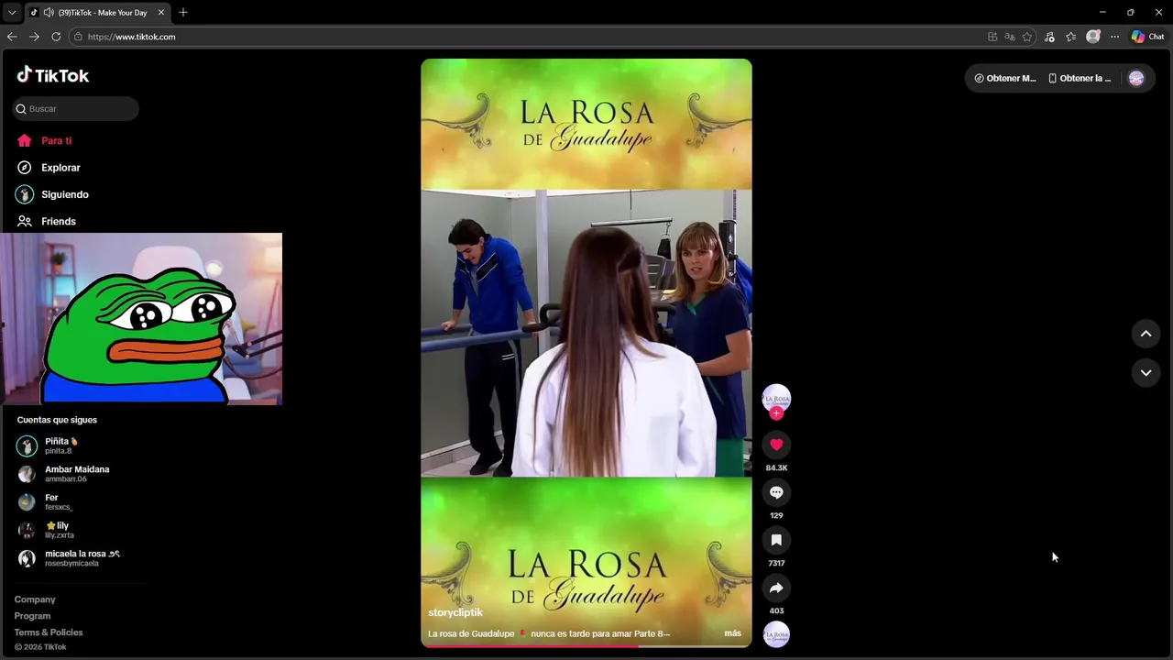Share the video via arrow icon
Screen dimensions: 1173x660
pos(776,588)
